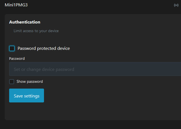Image resolution: width=181 pixels, height=129 pixels.
Task: Focus the device password input field
Action: click(95, 69)
